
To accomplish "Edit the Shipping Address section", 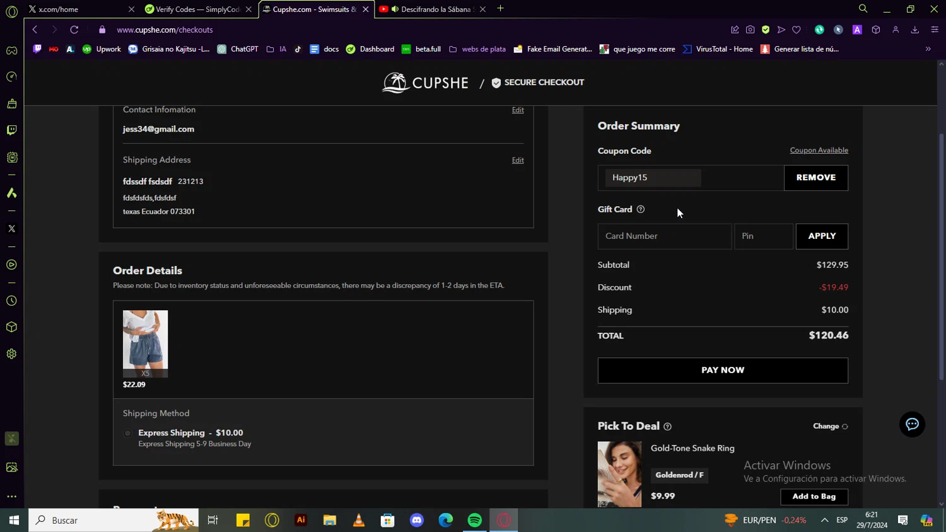I will (x=518, y=160).
